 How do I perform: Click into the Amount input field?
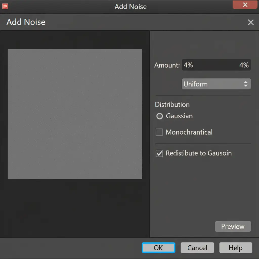pyautogui.click(x=210, y=65)
